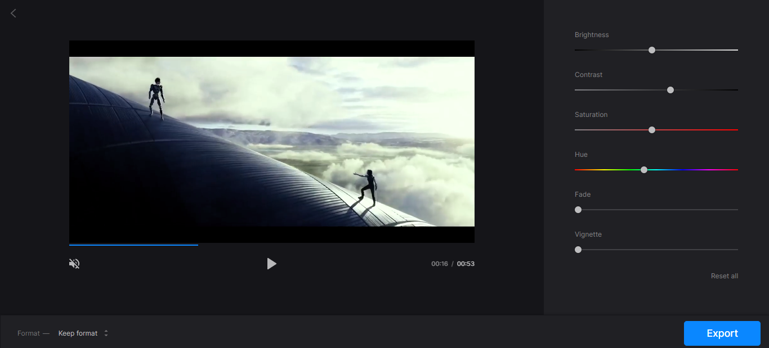Click the Contrast label
Viewport: 769px width, 348px height.
pos(589,75)
